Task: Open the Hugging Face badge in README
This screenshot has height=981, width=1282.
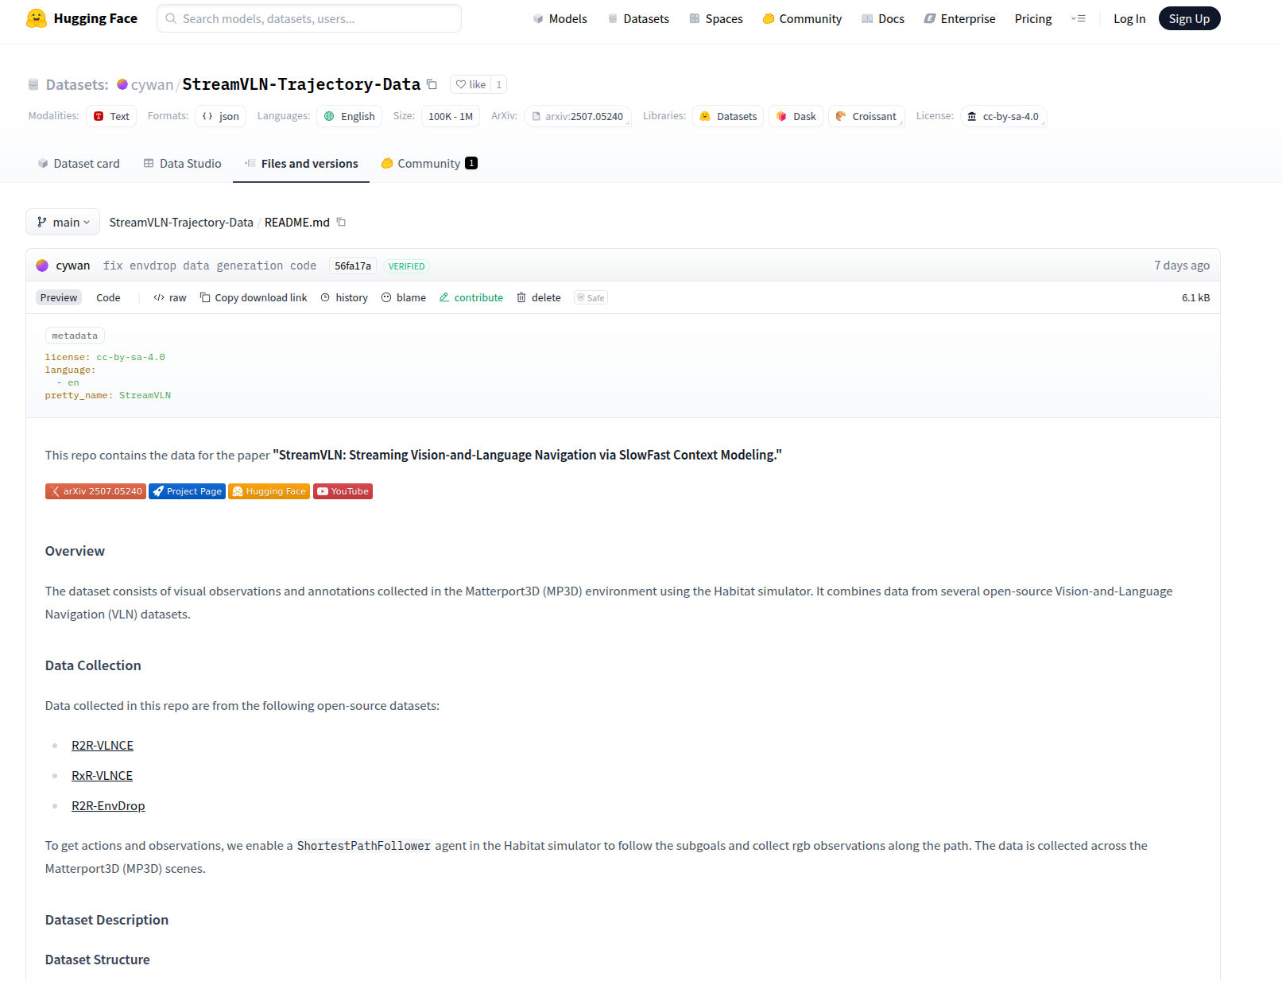Action: click(269, 491)
